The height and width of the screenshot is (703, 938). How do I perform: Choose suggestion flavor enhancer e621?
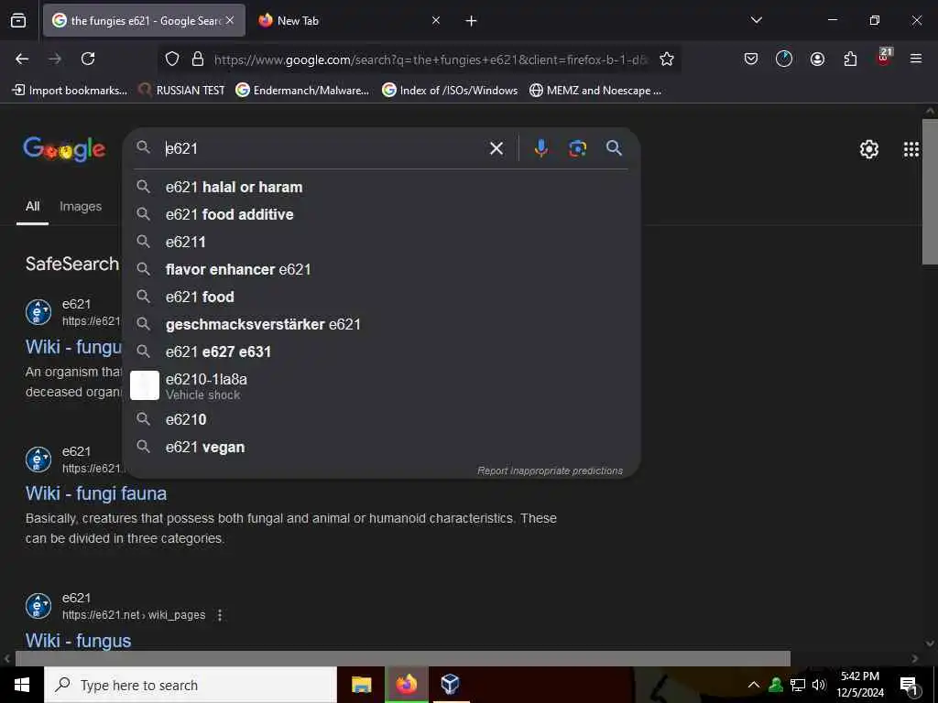click(x=381, y=270)
